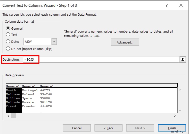Screen dimensions: 189x134
Task: Click 'Melisse' in the data preview
Action: (13, 94)
